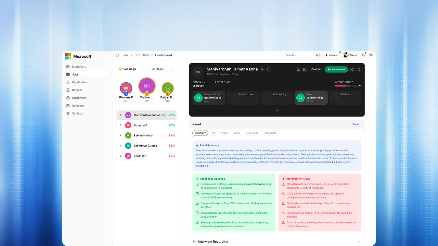The height and width of the screenshot is (246, 438).
Task: Click the sparkle icon next to 72% score
Action: click(360, 85)
